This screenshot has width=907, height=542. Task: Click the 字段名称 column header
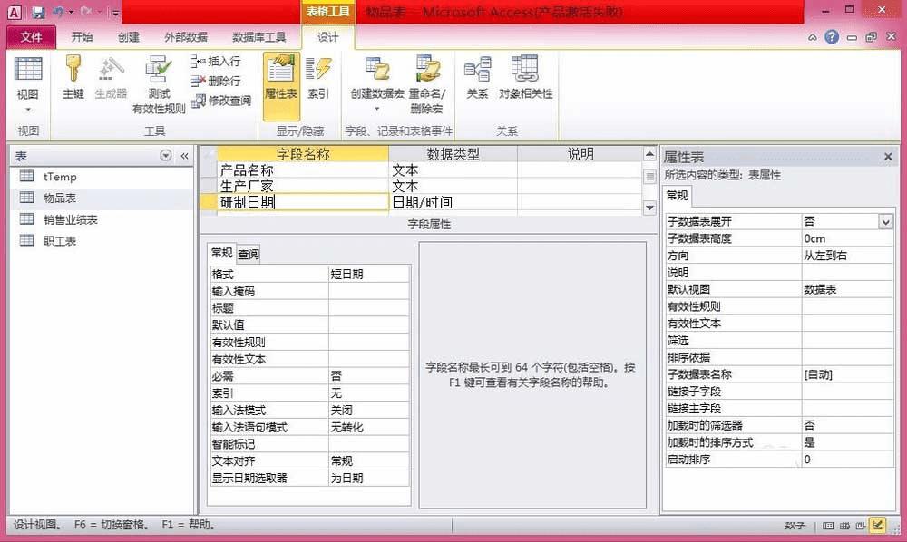pos(303,154)
